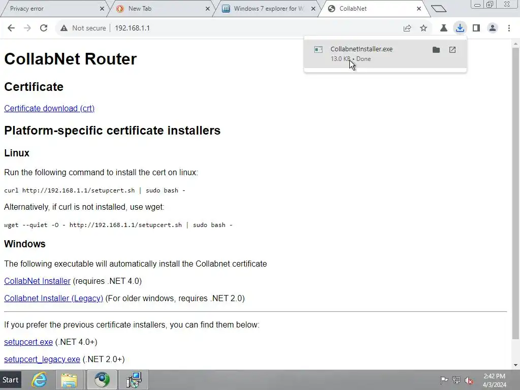Open Collabnet Installer (Legacy) link
Screen dimensions: 520x390
point(54,298)
